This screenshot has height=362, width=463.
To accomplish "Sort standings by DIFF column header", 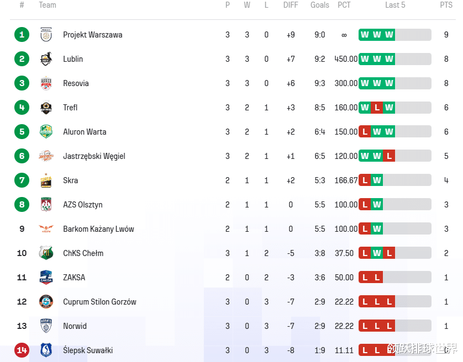I will pyautogui.click(x=291, y=5).
